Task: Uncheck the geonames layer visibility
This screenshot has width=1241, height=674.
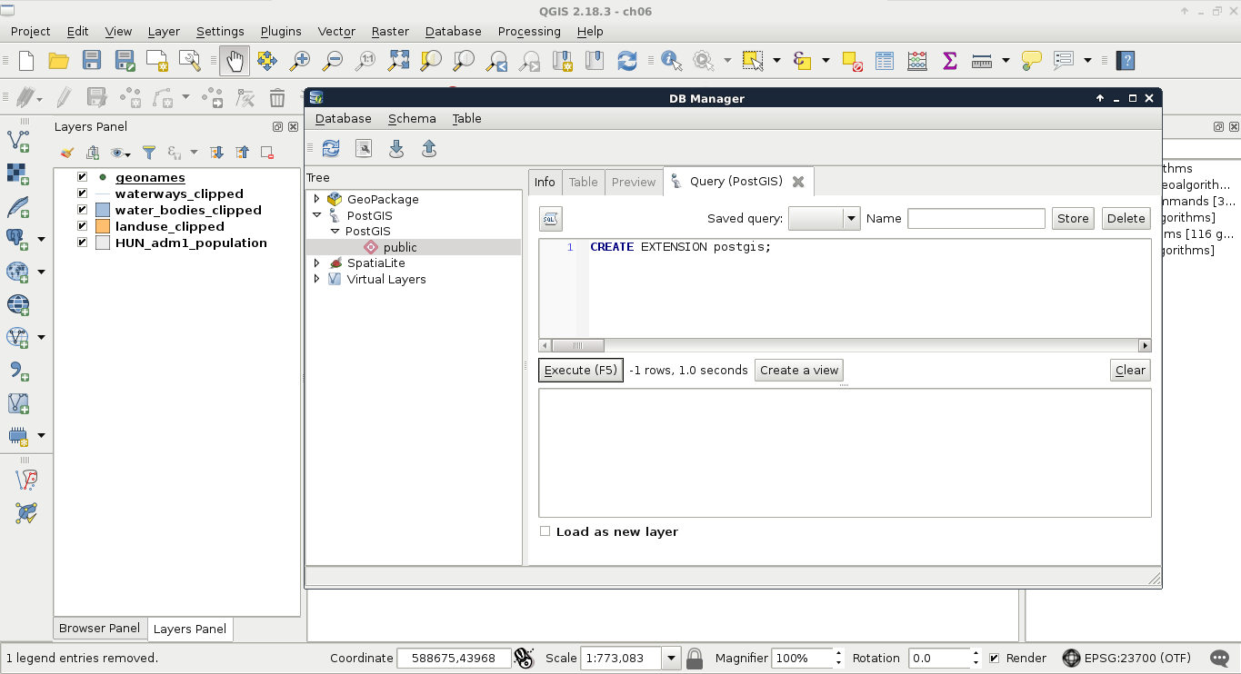Action: point(83,178)
